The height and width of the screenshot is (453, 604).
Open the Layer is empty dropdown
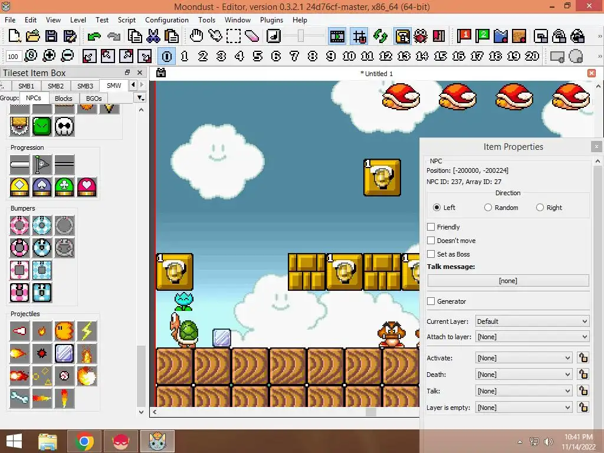tap(524, 408)
